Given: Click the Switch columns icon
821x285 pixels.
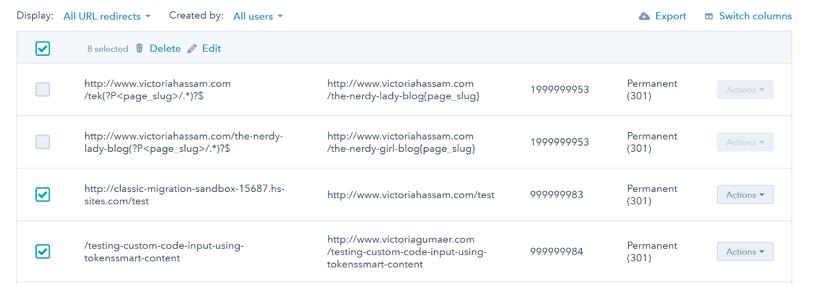Looking at the screenshot, I should (709, 16).
